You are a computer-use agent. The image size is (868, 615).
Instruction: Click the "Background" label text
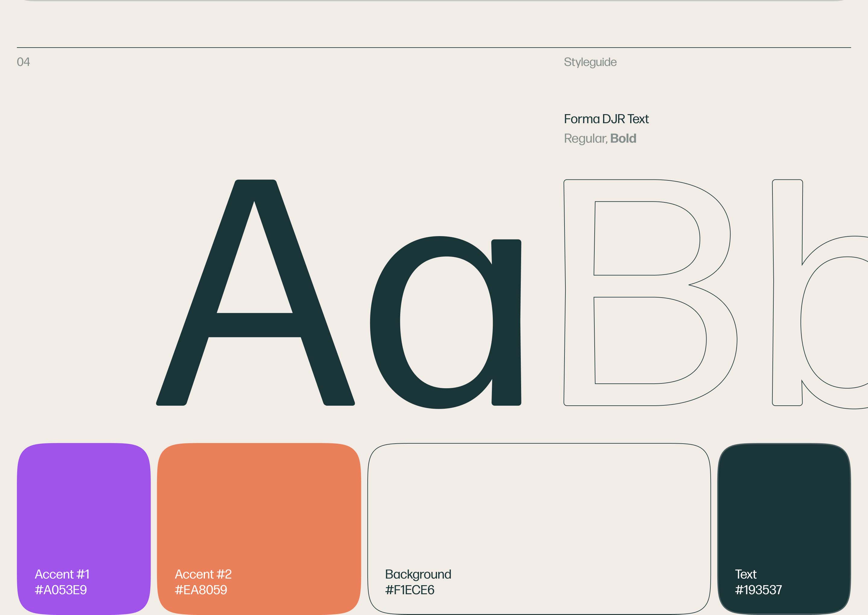(418, 574)
